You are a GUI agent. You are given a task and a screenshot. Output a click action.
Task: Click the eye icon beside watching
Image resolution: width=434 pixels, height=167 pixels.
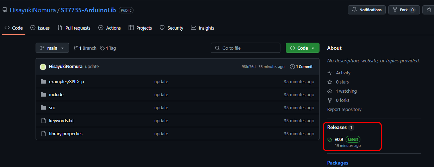tap(330, 91)
